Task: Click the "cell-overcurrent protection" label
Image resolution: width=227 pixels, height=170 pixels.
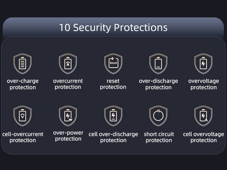Action: tap(23, 137)
